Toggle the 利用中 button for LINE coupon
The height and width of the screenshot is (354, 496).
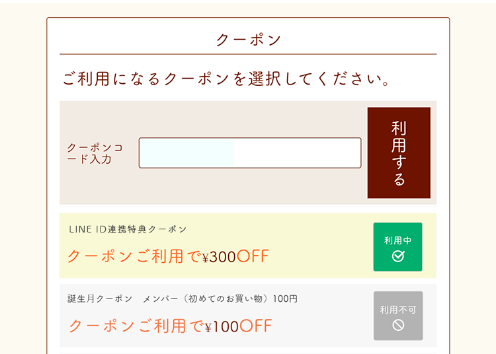click(x=397, y=247)
